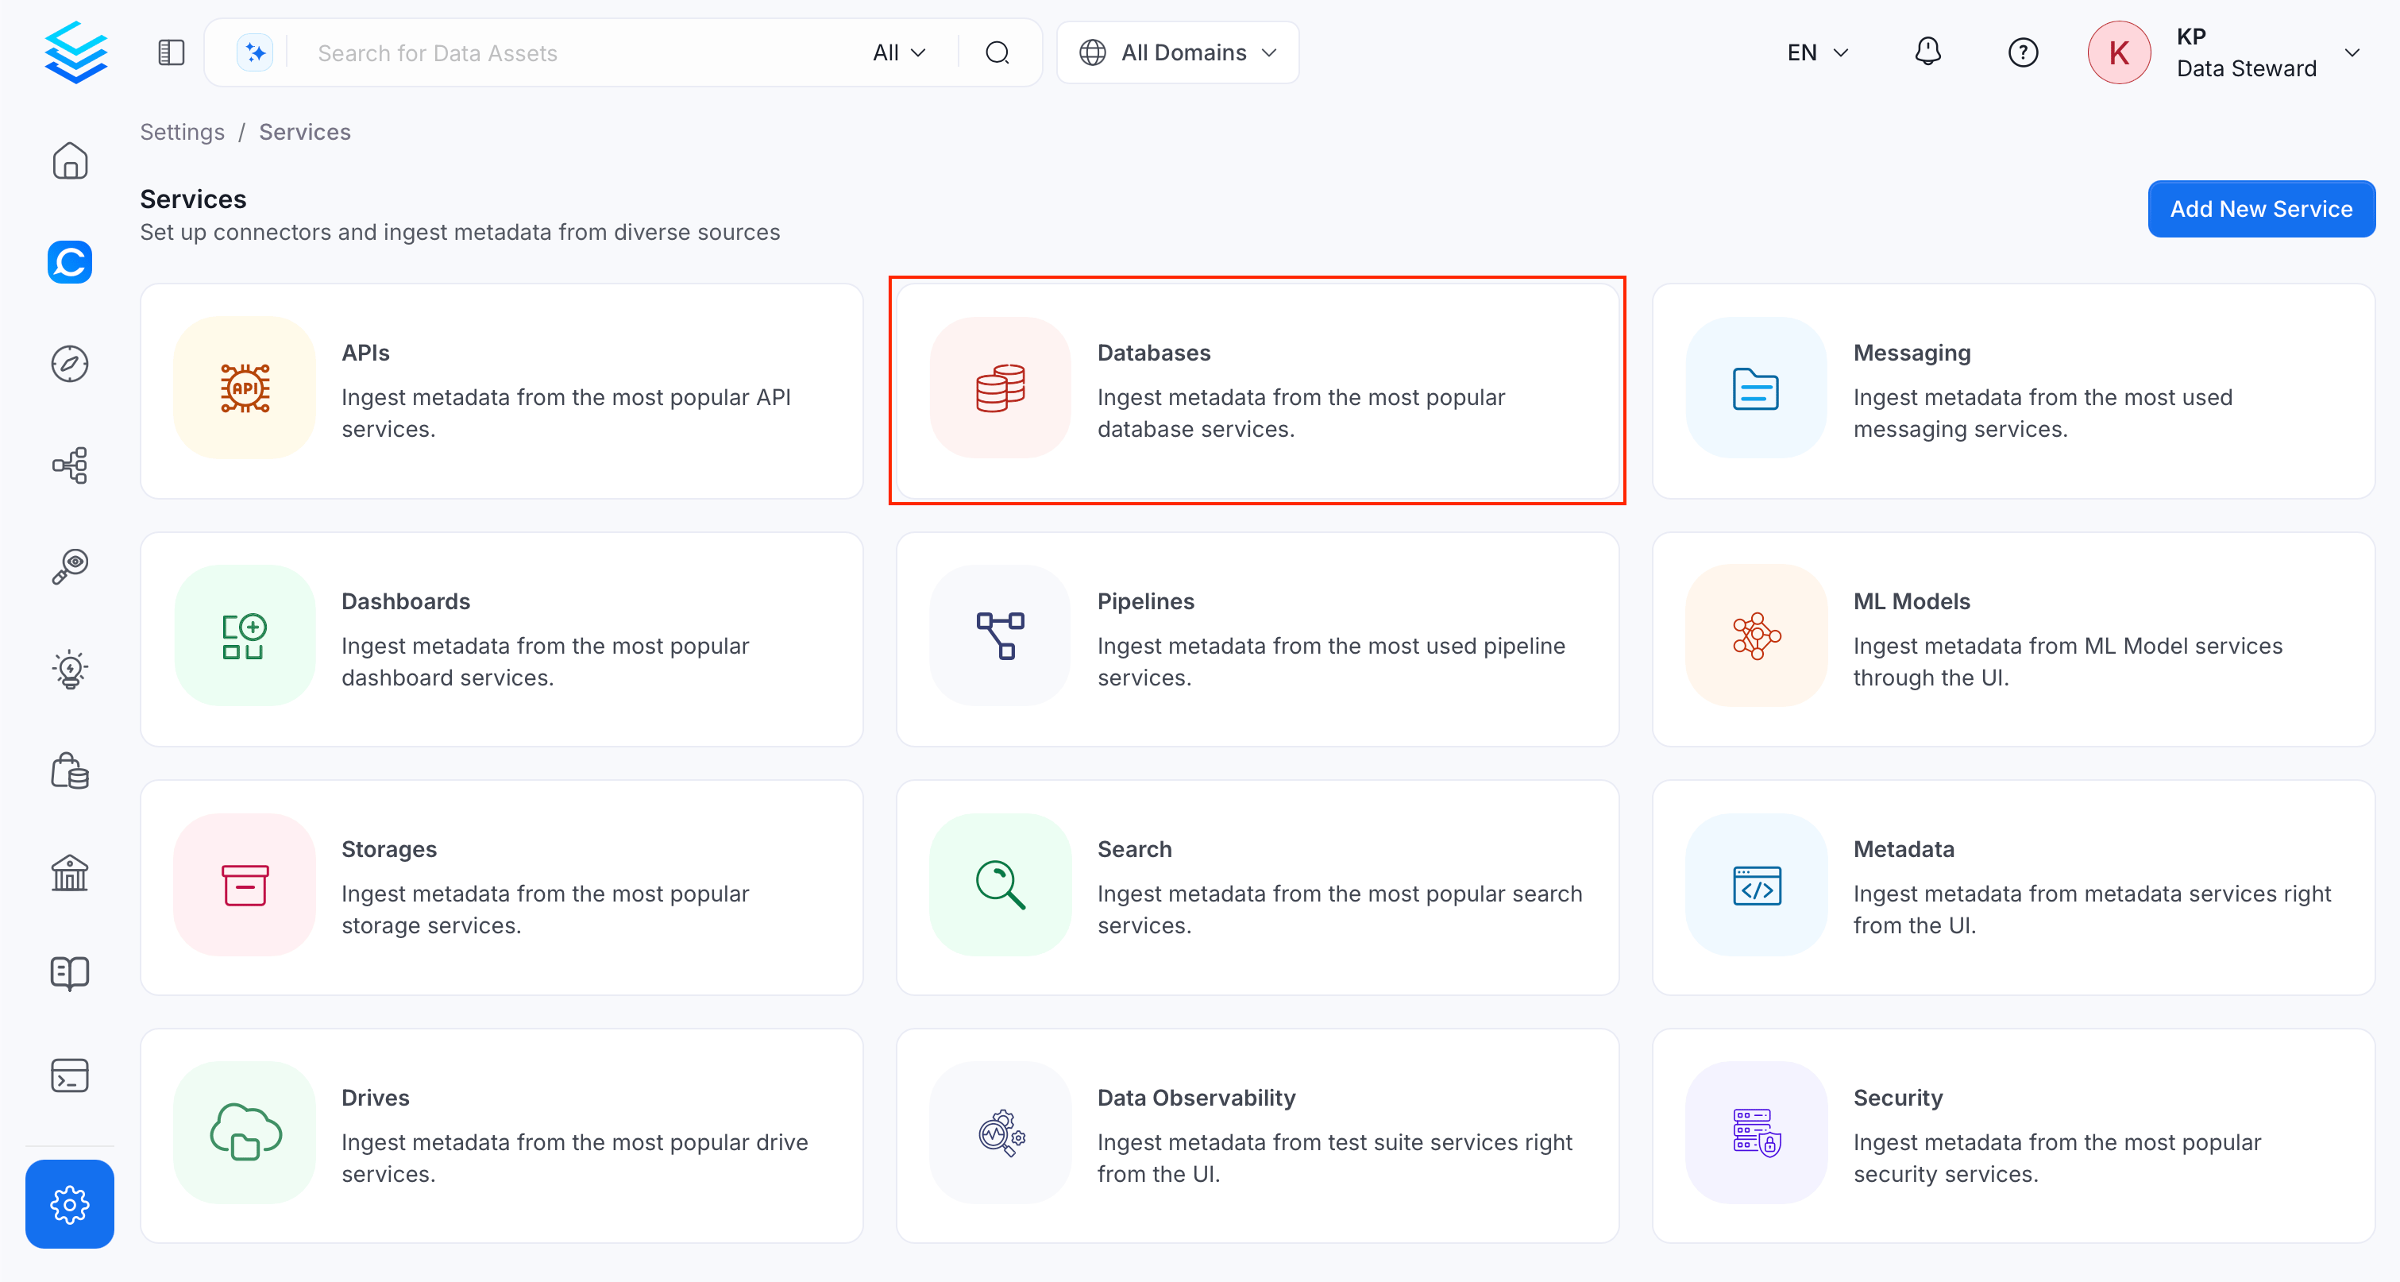Collapse sidebar with panel toggle icon
The image size is (2400, 1282).
172,52
